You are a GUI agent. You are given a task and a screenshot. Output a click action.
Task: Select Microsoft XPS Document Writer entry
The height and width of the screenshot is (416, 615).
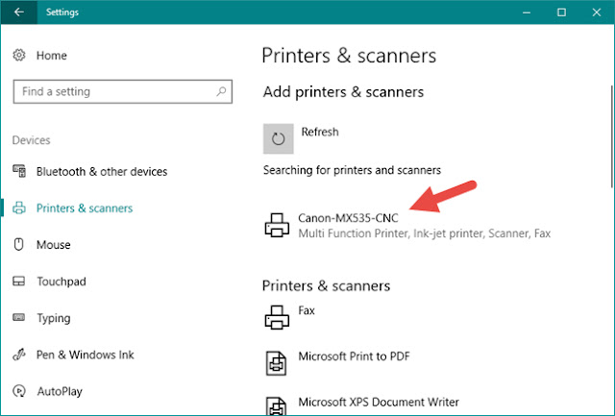coord(379,403)
